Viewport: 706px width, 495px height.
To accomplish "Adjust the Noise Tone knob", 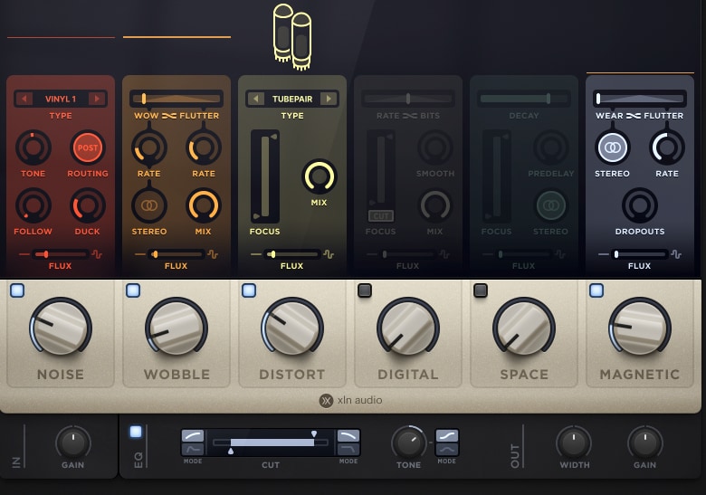I will [33, 148].
